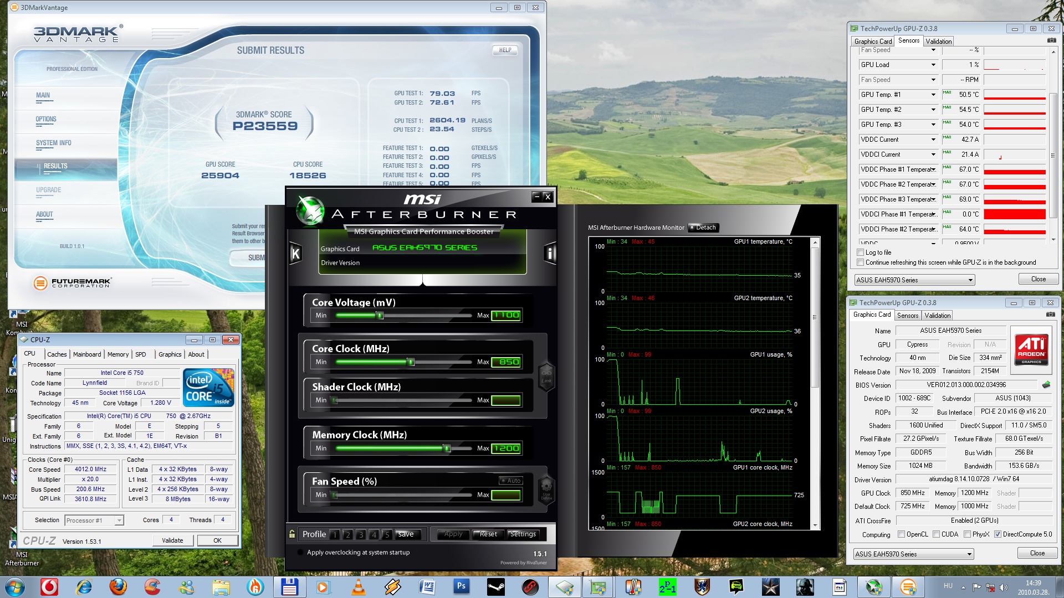Click the profile save button in Afterburner
Image resolution: width=1064 pixels, height=598 pixels.
tap(406, 534)
